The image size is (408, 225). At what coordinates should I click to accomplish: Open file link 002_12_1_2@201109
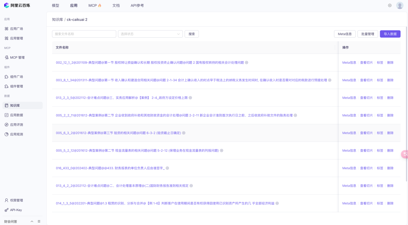[150, 63]
